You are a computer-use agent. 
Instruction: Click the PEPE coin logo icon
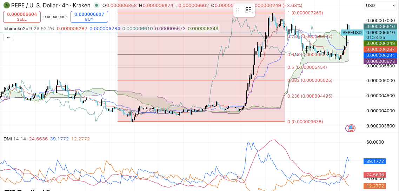(7, 5)
